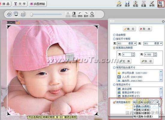Open the 文字 text tab

(x=20, y=4)
